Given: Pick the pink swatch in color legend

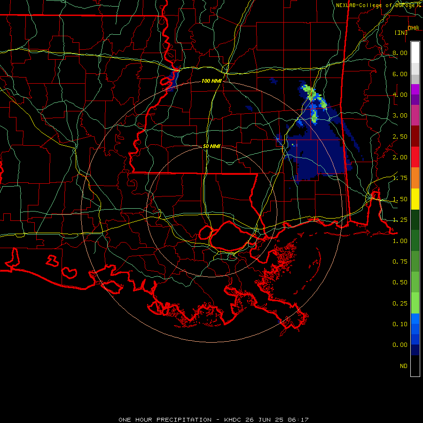Looking at the screenshot, I should click(x=415, y=116).
